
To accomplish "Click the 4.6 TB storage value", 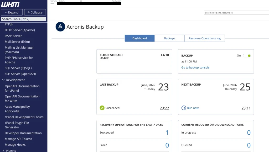I will 165,55.
